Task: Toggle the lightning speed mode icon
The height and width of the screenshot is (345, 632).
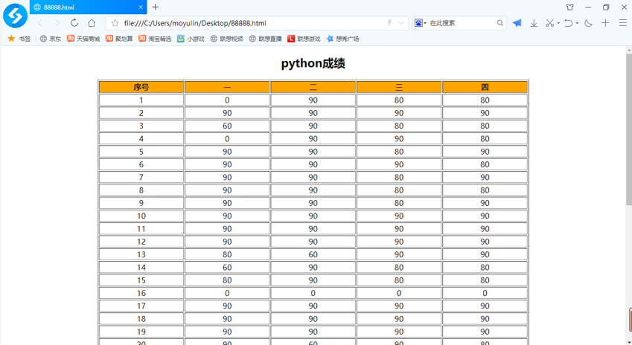Action: coord(389,23)
